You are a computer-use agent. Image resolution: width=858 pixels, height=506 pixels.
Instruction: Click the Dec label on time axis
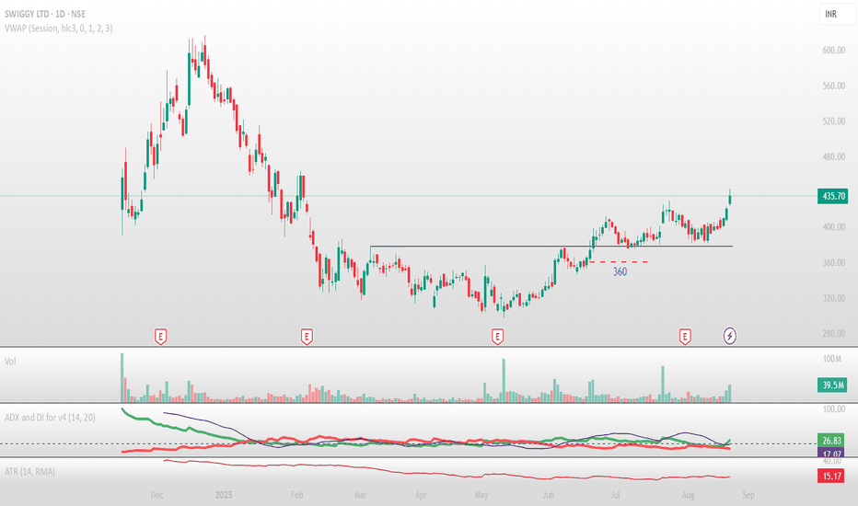click(x=157, y=495)
